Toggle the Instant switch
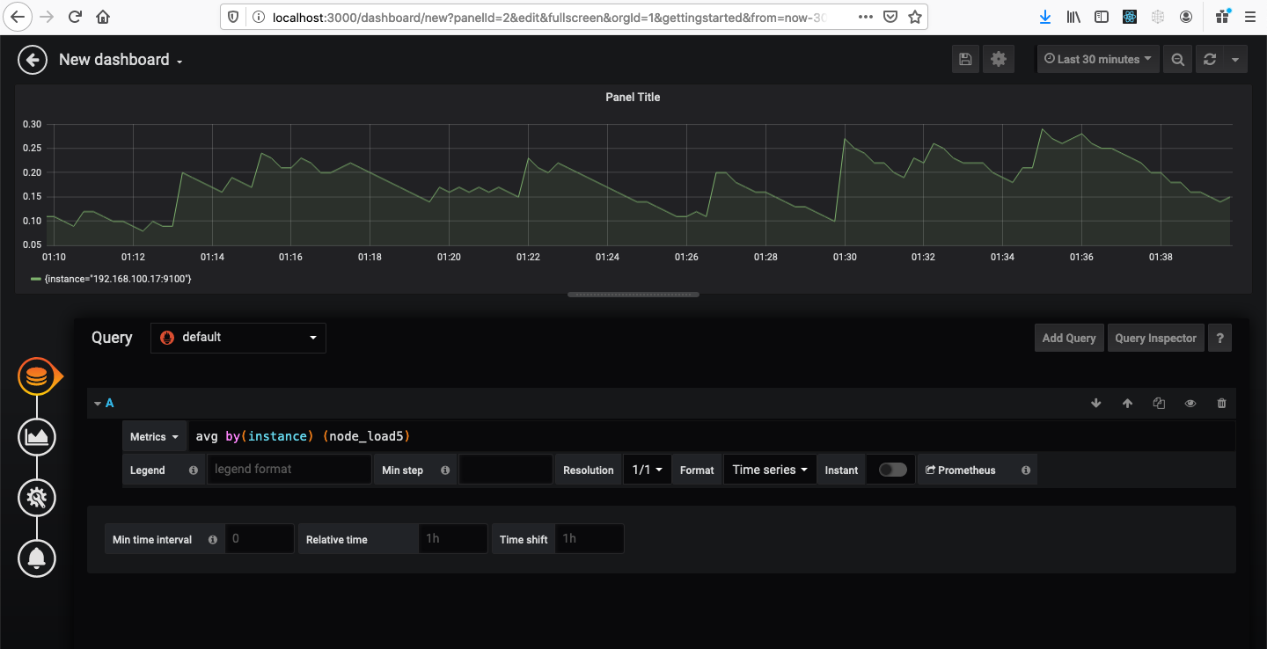Viewport: 1267px width, 649px height. [x=892, y=470]
